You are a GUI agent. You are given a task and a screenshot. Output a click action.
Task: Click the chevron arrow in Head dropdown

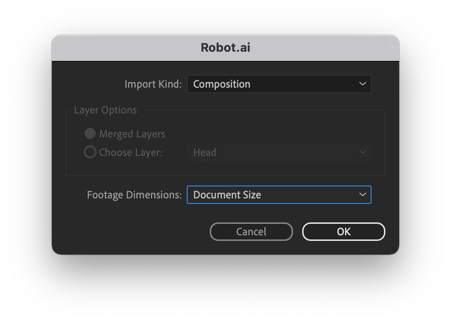pos(362,152)
